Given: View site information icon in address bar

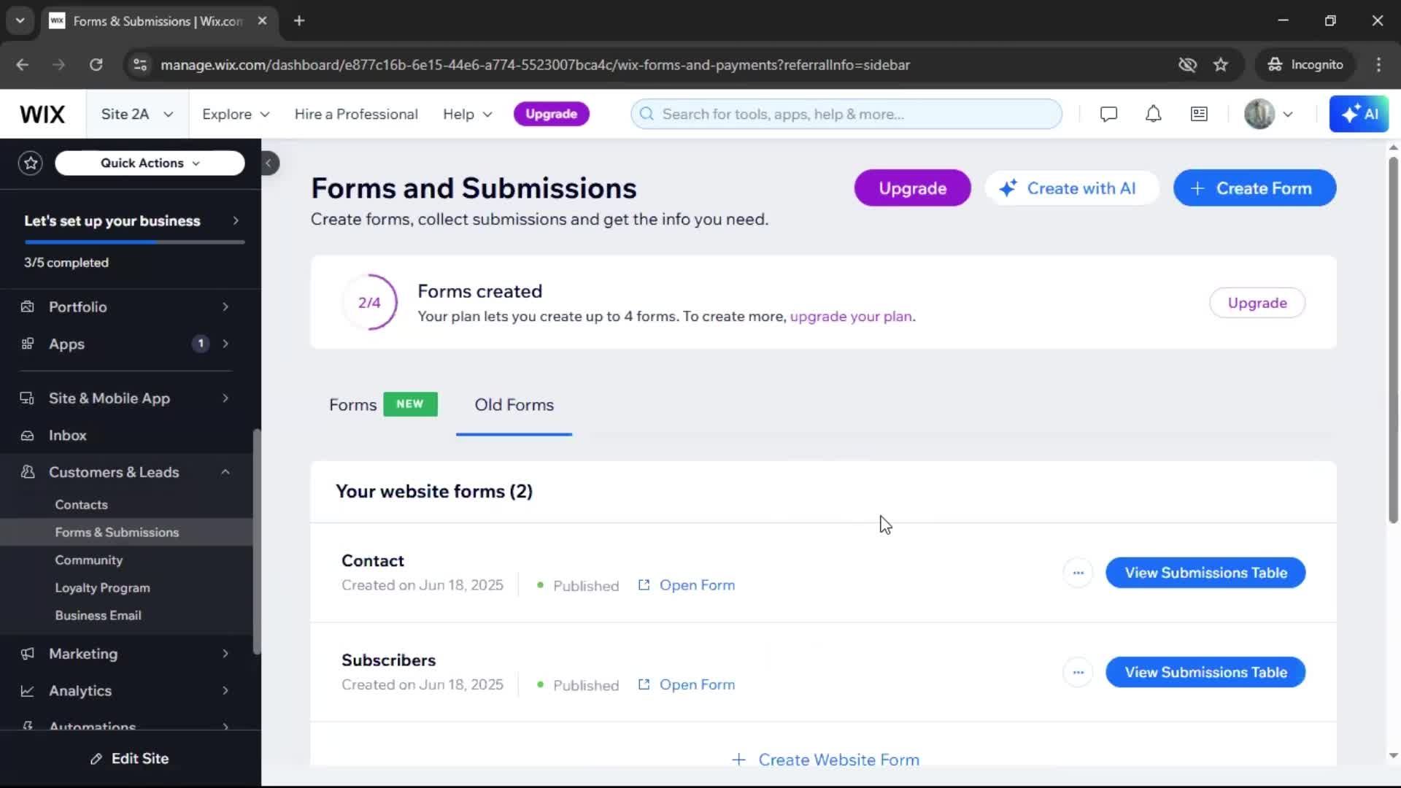Looking at the screenshot, I should tap(140, 64).
